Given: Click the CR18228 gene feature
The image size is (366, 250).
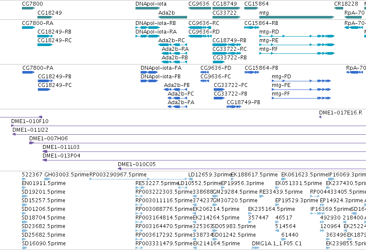Looking at the screenshot, I should [339, 8].
